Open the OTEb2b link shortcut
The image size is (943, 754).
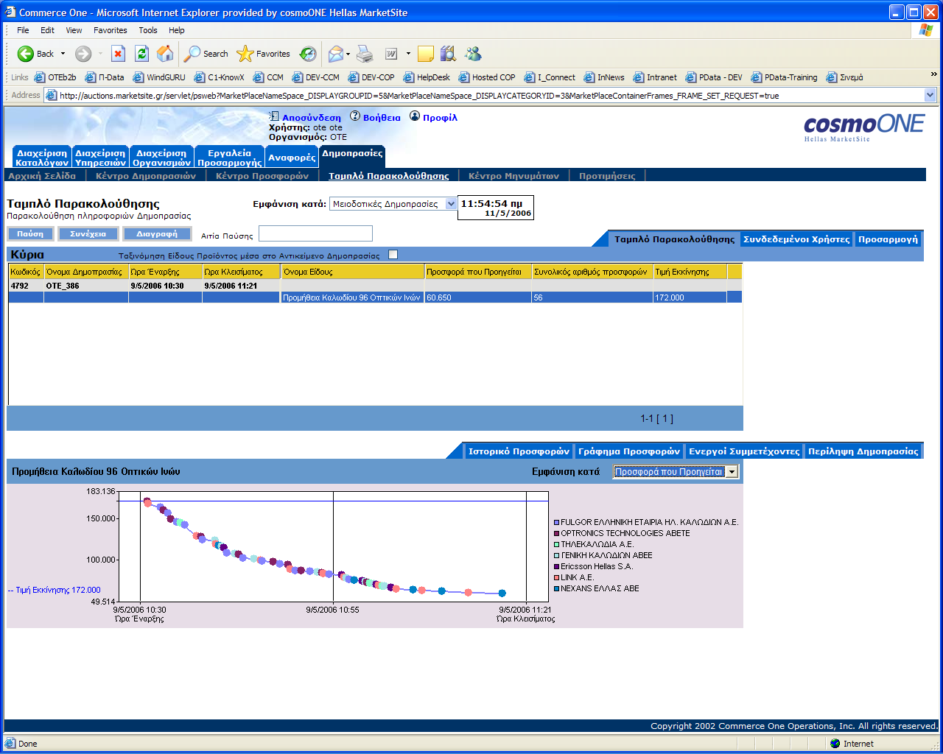click(x=55, y=77)
